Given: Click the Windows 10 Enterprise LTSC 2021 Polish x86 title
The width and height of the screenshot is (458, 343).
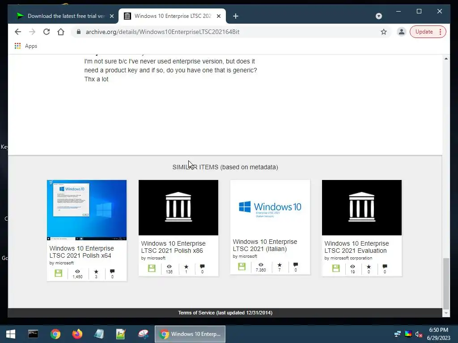Looking at the screenshot, I should (173, 247).
